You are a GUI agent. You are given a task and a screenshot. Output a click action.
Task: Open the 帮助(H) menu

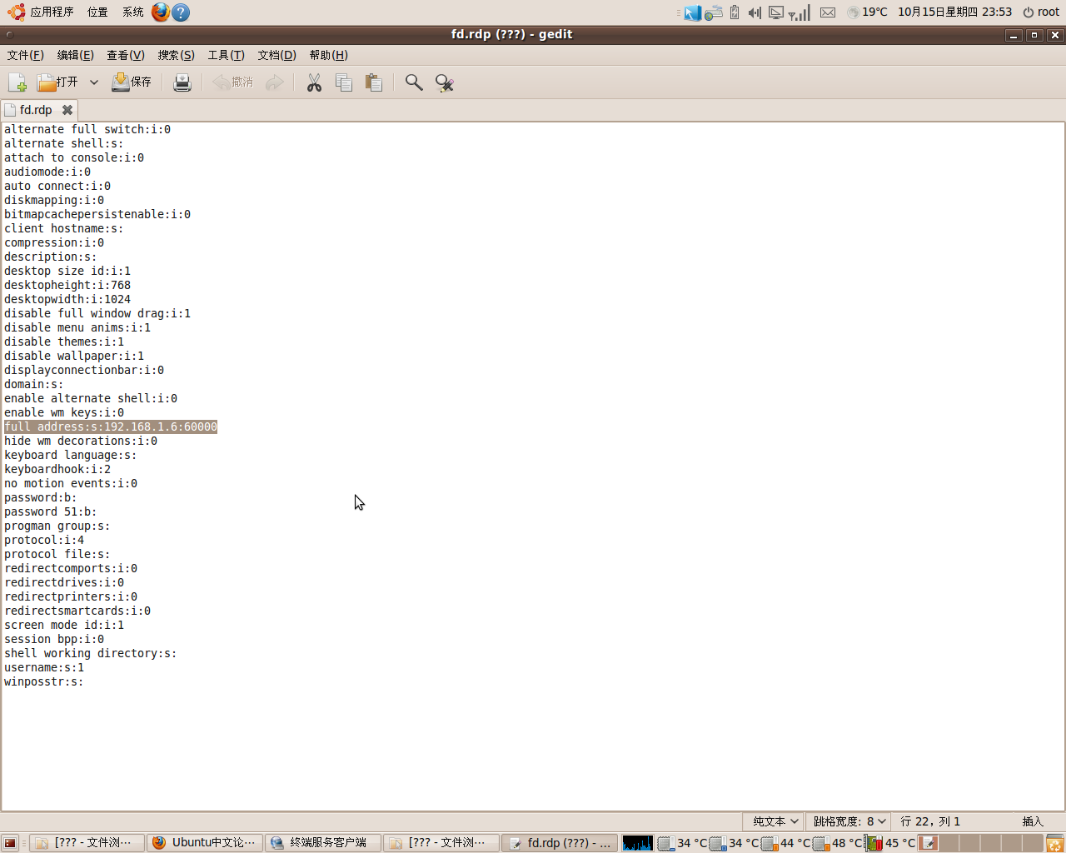(x=329, y=55)
